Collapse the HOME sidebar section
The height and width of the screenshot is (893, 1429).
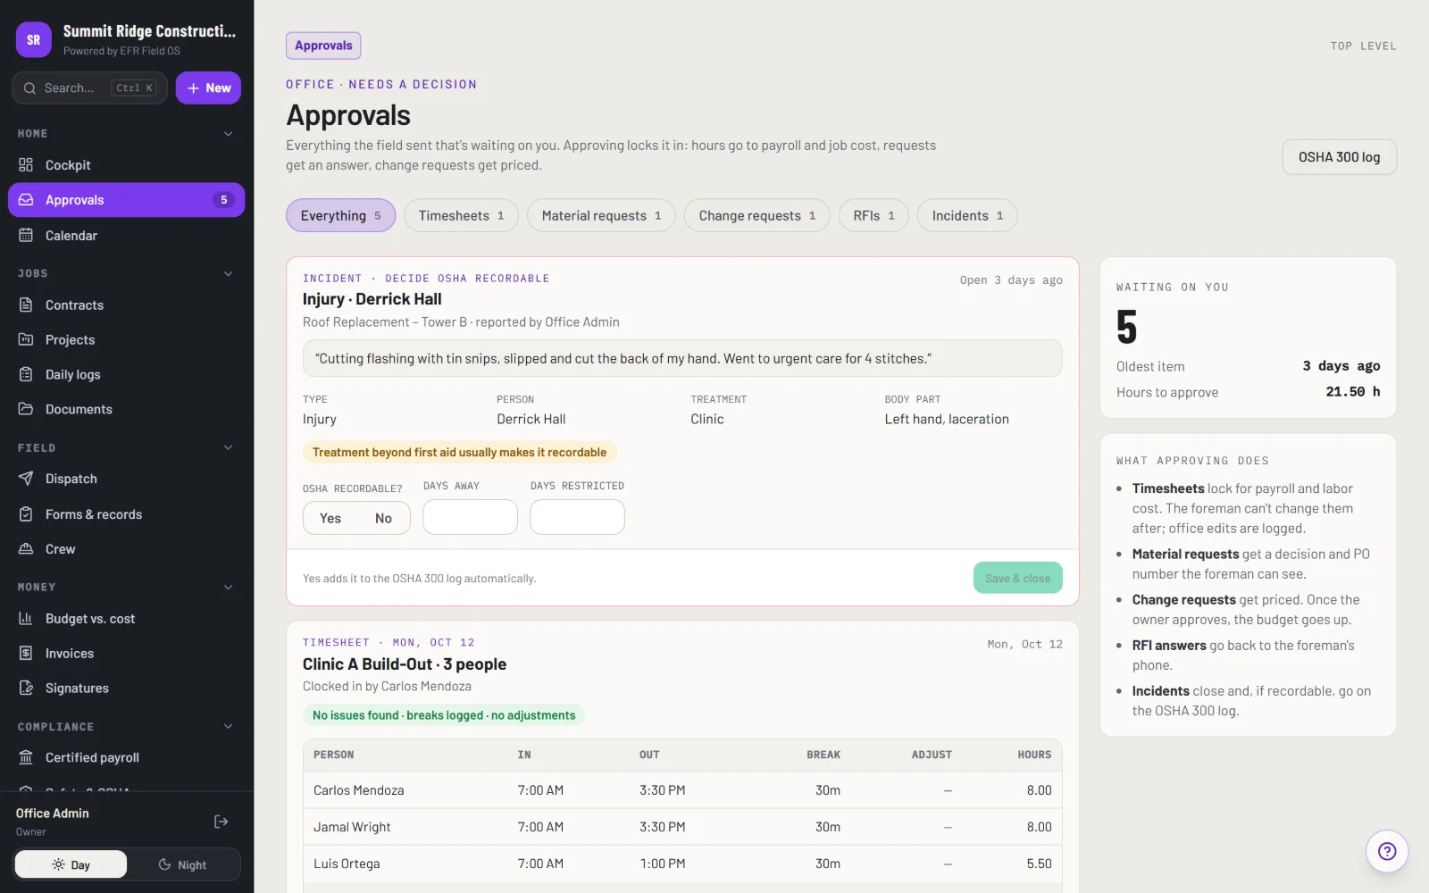pos(228,134)
